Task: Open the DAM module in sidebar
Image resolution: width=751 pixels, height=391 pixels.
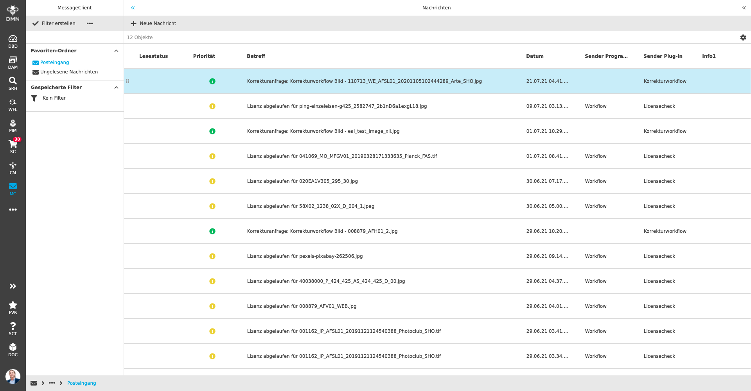Action: (x=13, y=62)
